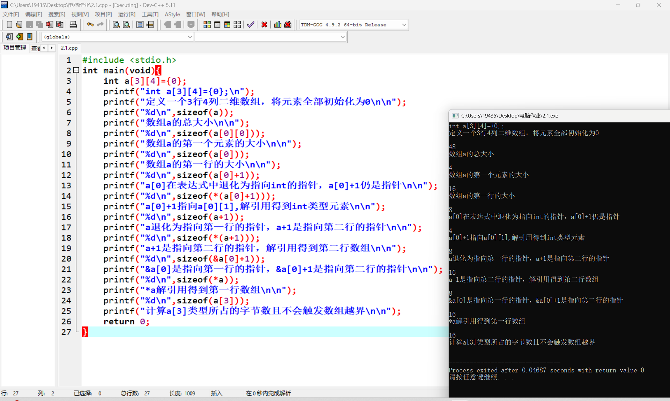Viewport: 670px width, 401px height.
Task: Click the Syntax check checkmark icon
Action: pyautogui.click(x=251, y=25)
